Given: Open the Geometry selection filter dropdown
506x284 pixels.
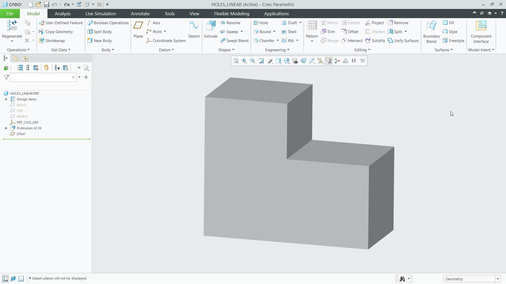Looking at the screenshot, I should click(498, 278).
